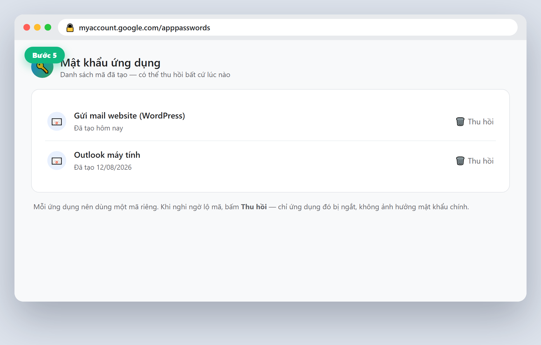Minimize the window with the yellow button

point(37,27)
